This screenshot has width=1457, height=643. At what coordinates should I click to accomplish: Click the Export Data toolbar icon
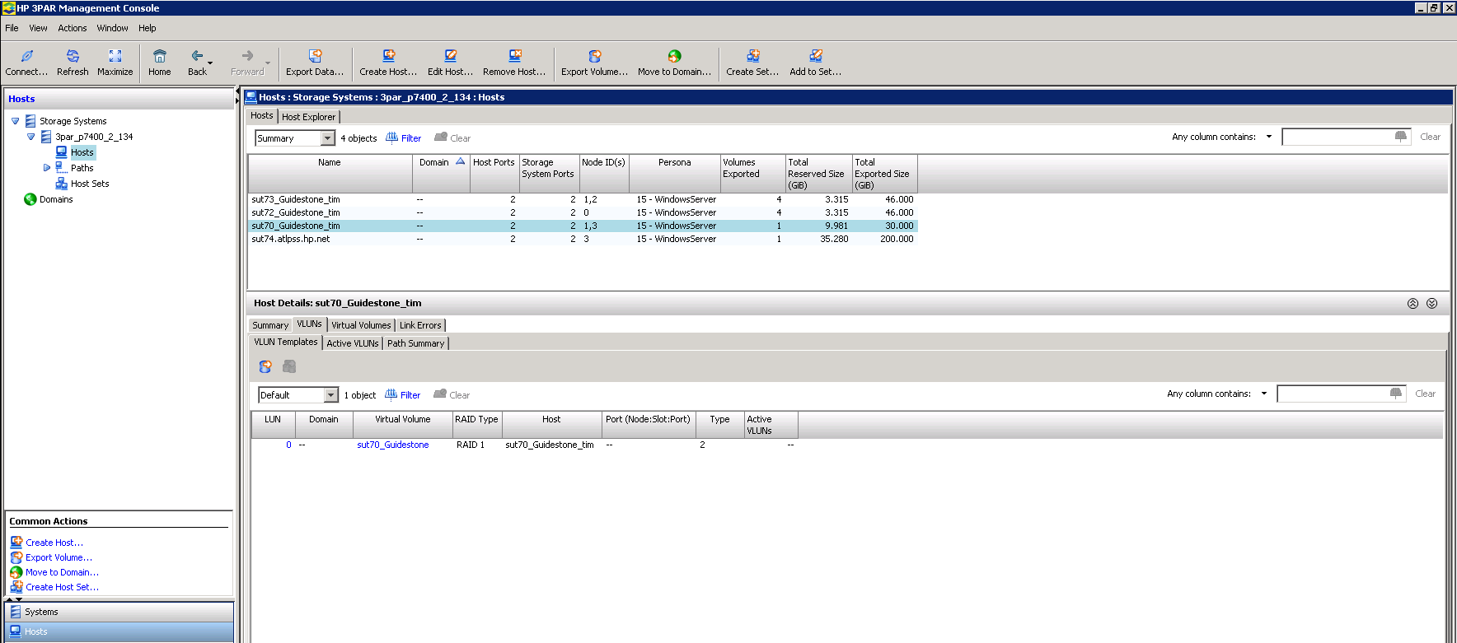pyautogui.click(x=315, y=56)
